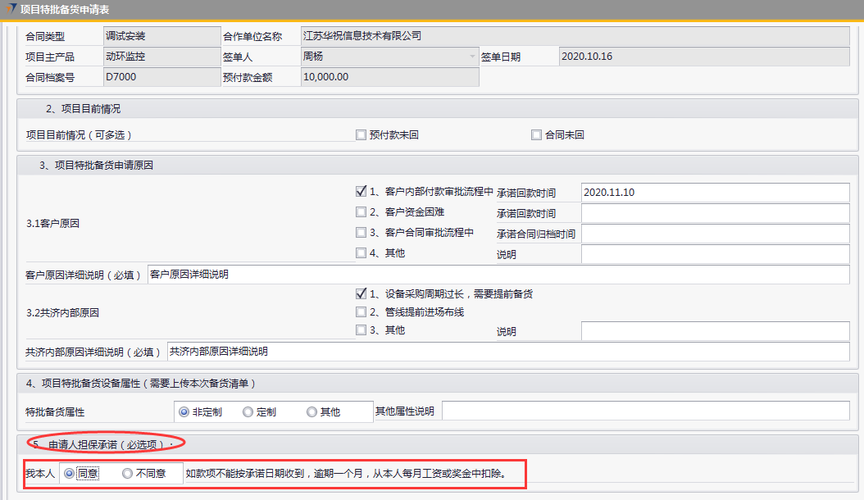Enable the 客户资金困难 checkbox
Viewport: 864px width, 500px height.
362,212
